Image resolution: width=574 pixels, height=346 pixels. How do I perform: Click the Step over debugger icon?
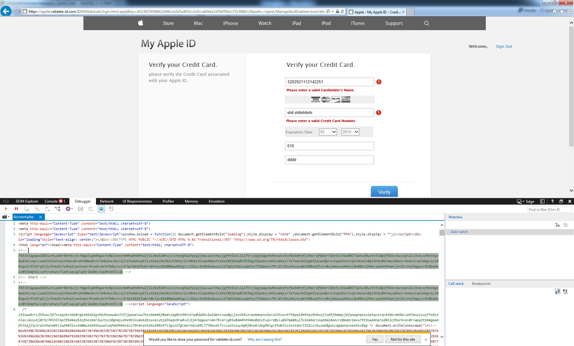37,209
